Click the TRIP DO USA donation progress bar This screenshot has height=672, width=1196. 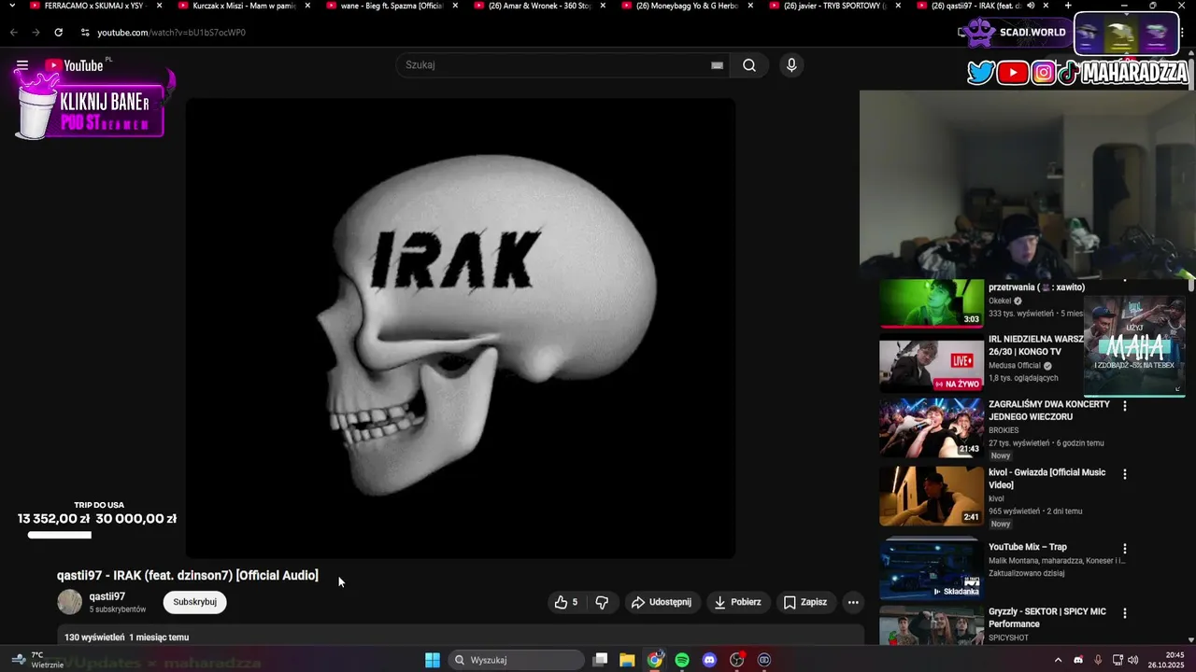point(60,535)
